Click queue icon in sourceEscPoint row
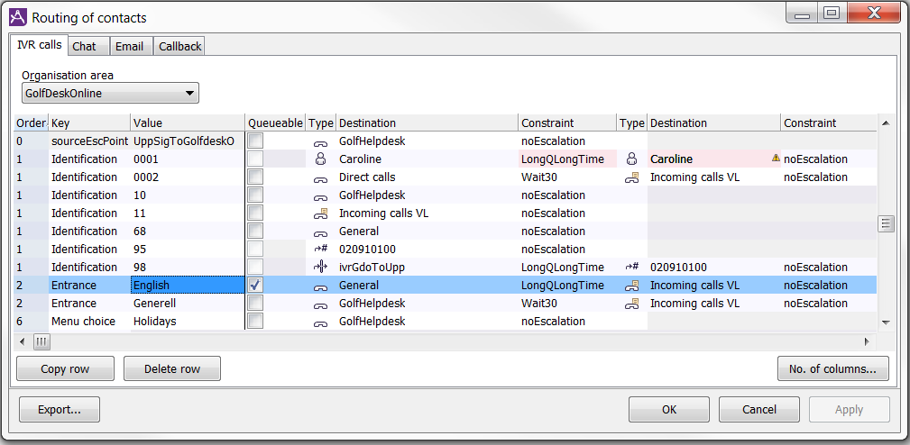Image resolution: width=910 pixels, height=445 pixels. click(x=320, y=141)
